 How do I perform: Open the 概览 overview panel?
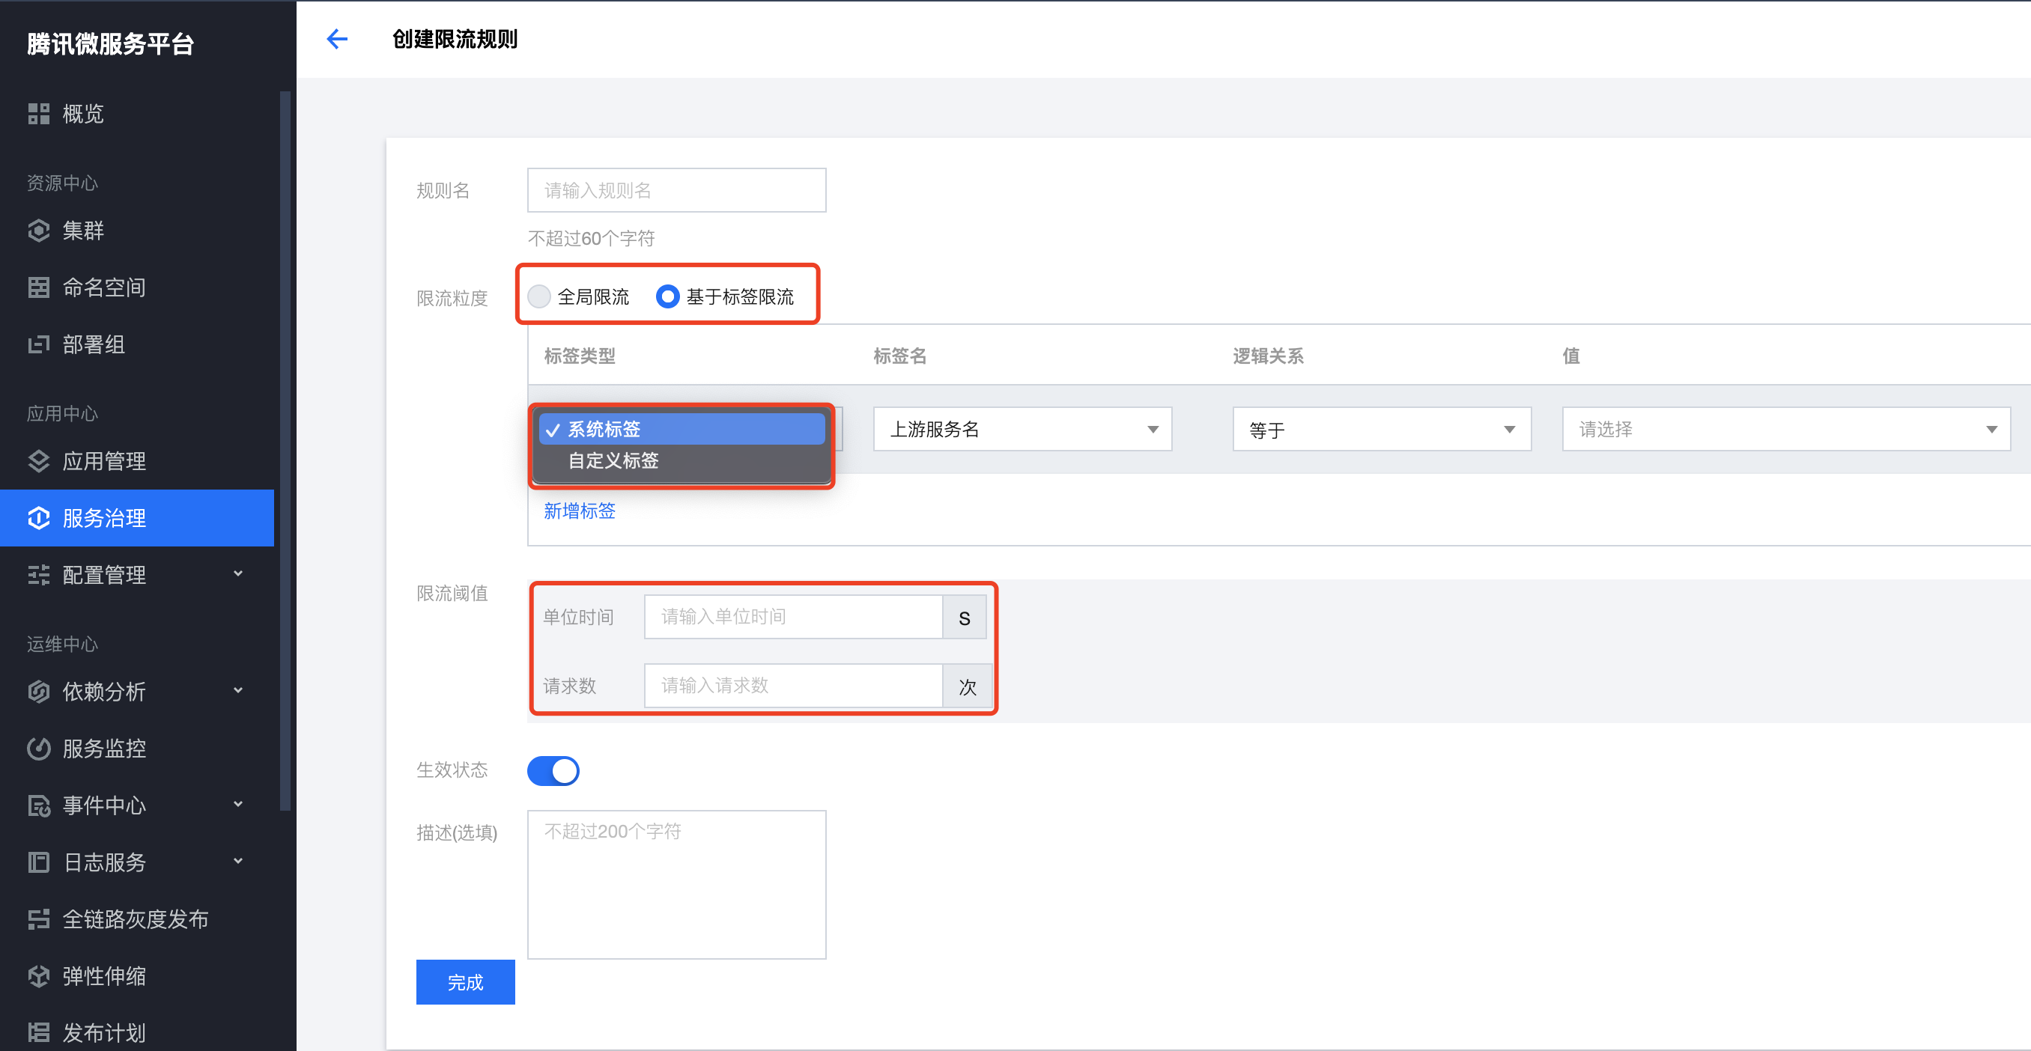click(83, 114)
